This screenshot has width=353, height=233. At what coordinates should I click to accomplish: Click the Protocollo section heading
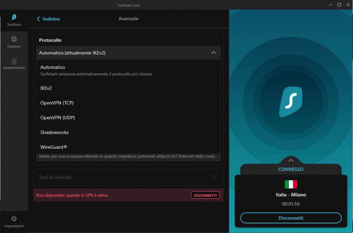(50, 40)
